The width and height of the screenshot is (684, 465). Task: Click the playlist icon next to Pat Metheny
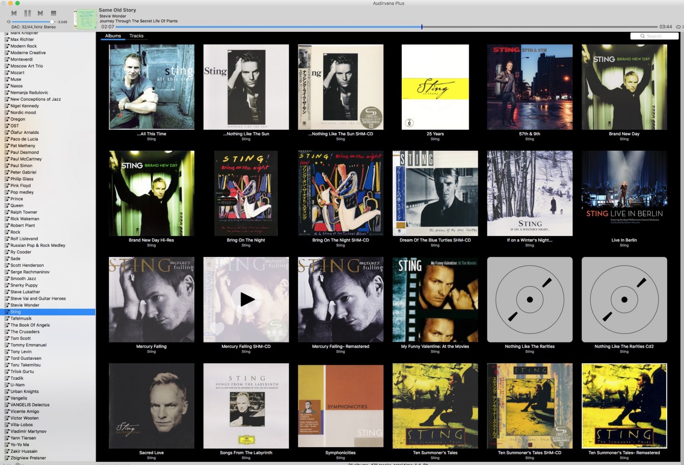pyautogui.click(x=6, y=146)
